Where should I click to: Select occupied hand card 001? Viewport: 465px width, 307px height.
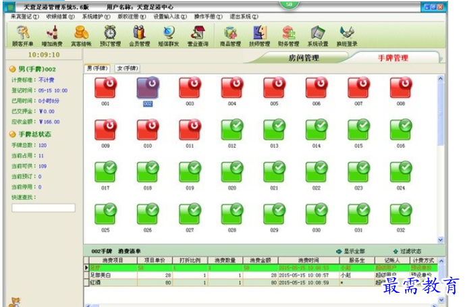pos(105,91)
